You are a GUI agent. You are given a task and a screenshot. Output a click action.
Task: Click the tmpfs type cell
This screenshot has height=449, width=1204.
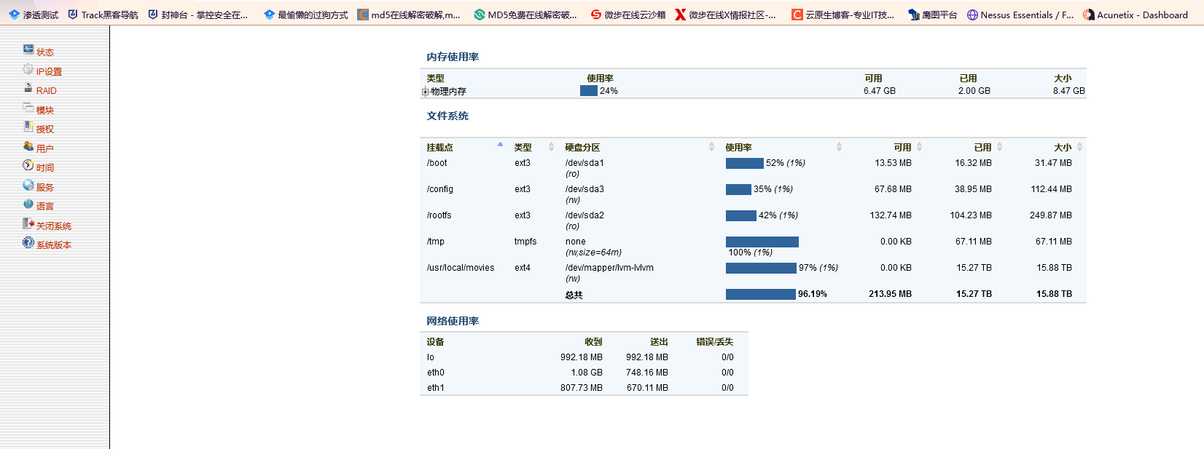pyautogui.click(x=525, y=242)
